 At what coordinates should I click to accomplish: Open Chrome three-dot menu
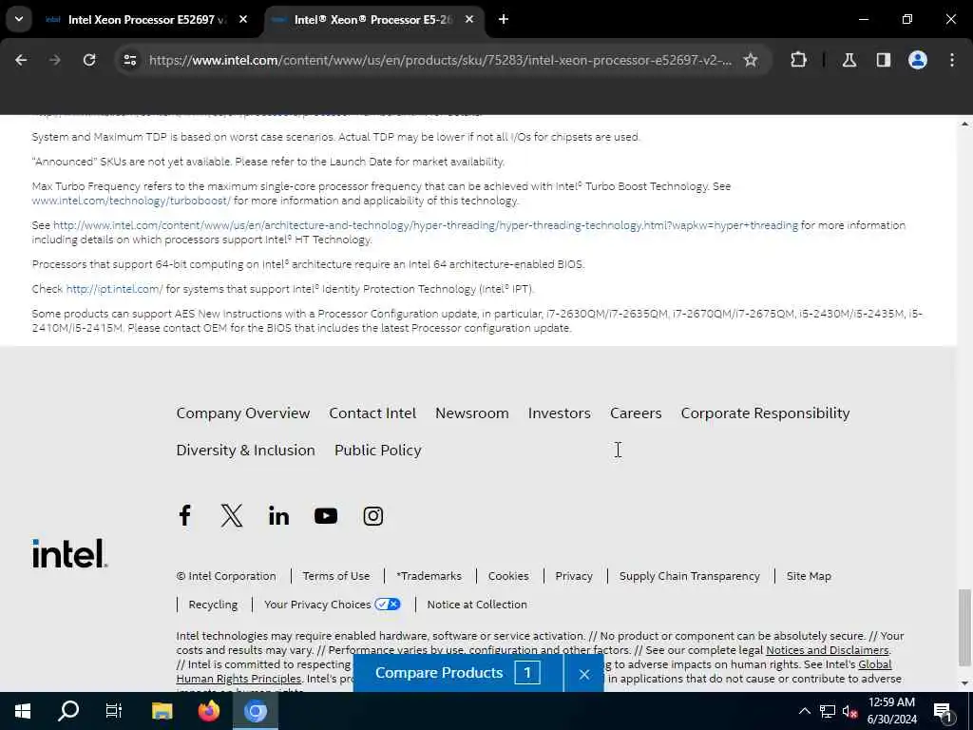pos(952,60)
